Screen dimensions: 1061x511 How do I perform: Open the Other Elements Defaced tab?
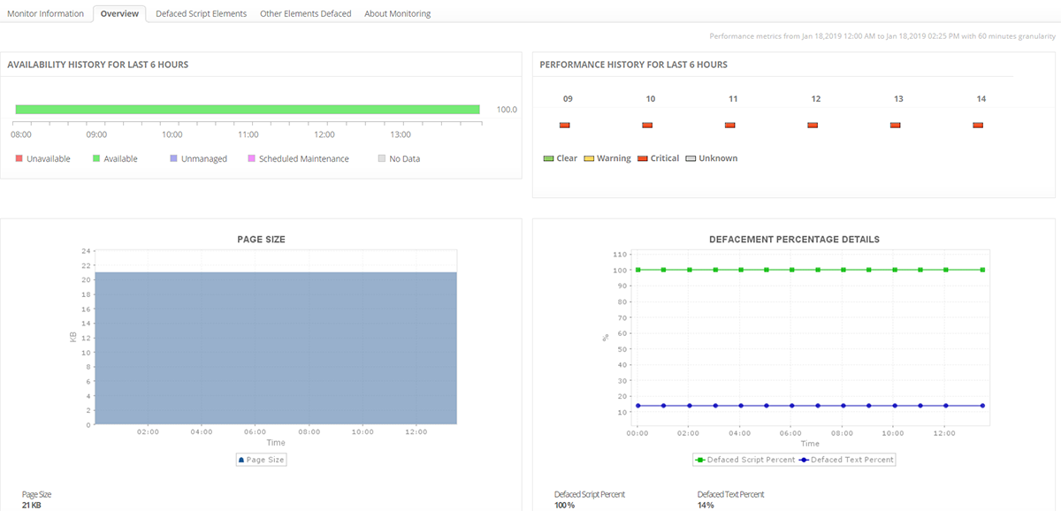point(305,13)
